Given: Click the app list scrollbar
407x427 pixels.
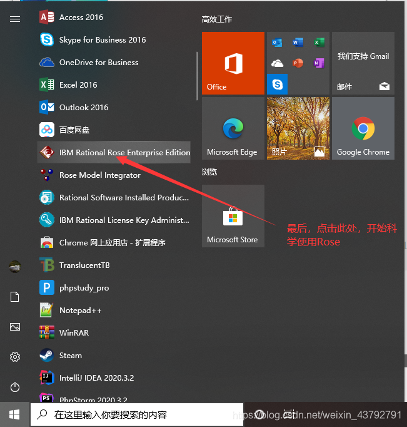Looking at the screenshot, I should pos(197,76).
